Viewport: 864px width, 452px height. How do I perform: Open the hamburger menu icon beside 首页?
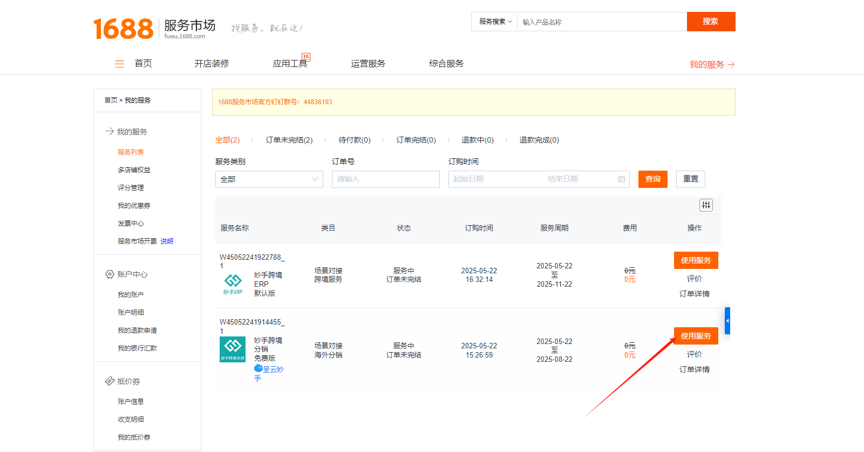[x=119, y=64]
